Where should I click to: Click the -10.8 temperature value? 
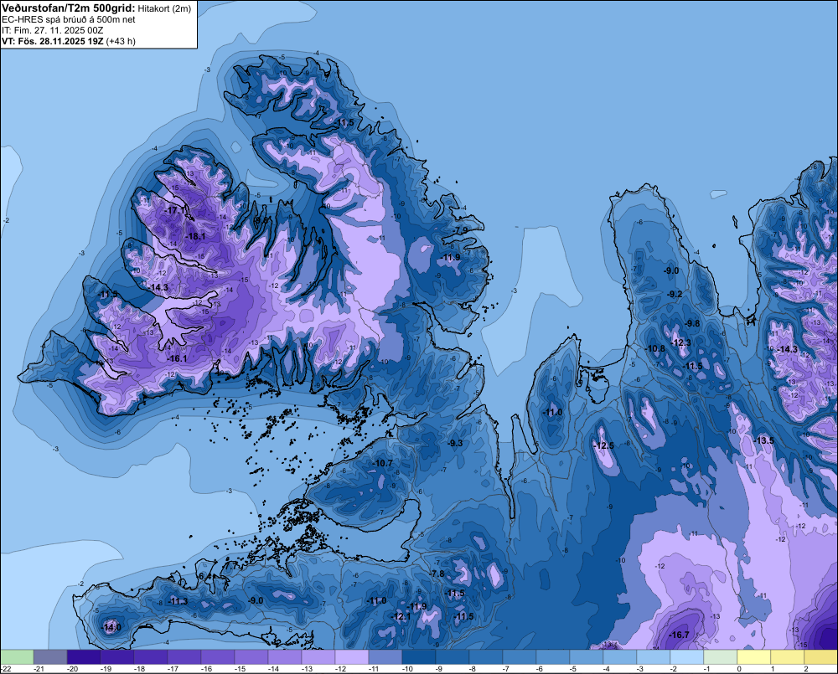tap(656, 349)
